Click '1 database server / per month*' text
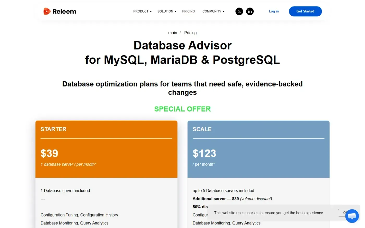365x228 pixels. (x=69, y=164)
